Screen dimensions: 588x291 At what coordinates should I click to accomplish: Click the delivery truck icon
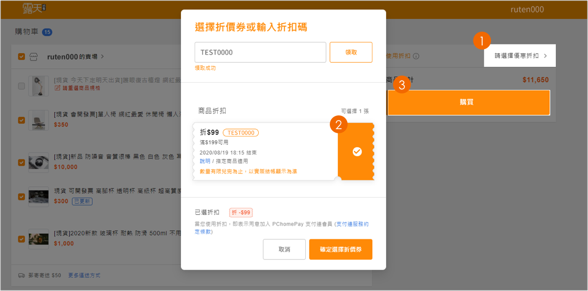21,275
